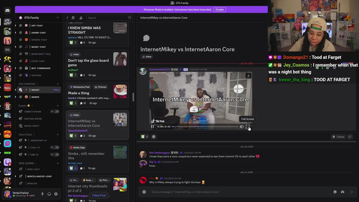This screenshot has height=202, width=359.
Task: Open the MEMES channel
Action: point(39,97)
